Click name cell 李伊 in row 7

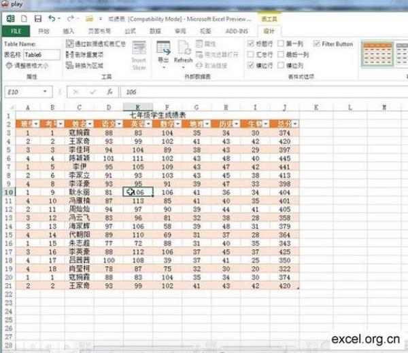point(80,167)
